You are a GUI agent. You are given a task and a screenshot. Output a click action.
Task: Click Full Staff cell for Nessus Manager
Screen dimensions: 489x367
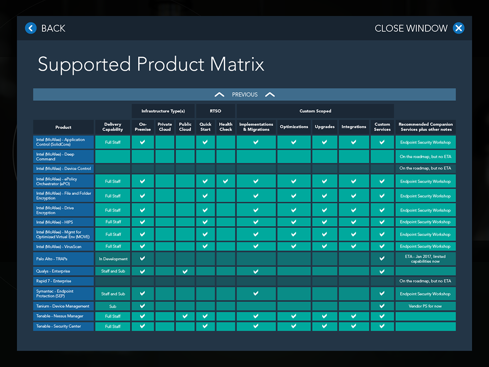click(x=113, y=316)
